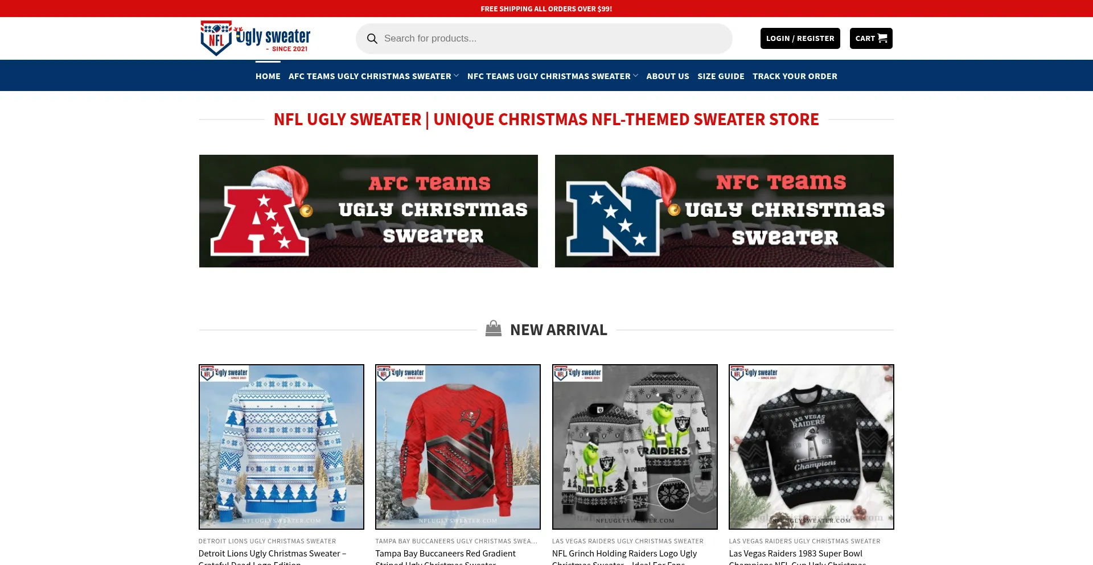Open Detroit Lions Ugly Christmas Sweater category link
1093x565 pixels.
pos(267,541)
